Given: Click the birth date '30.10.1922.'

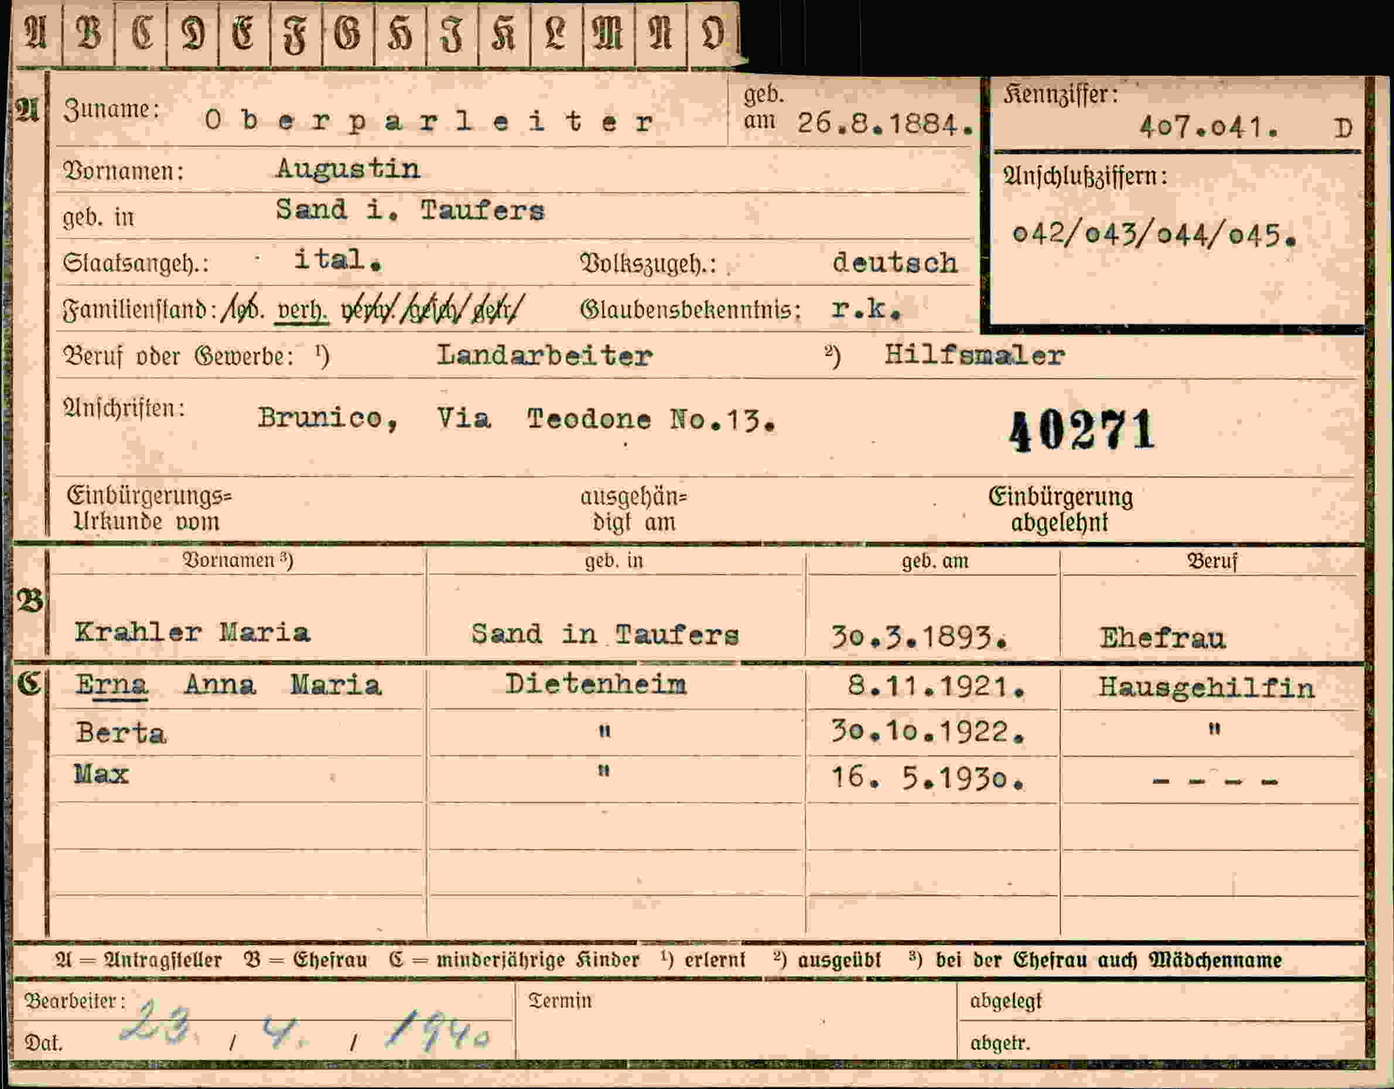Looking at the screenshot, I should pos(927,731).
